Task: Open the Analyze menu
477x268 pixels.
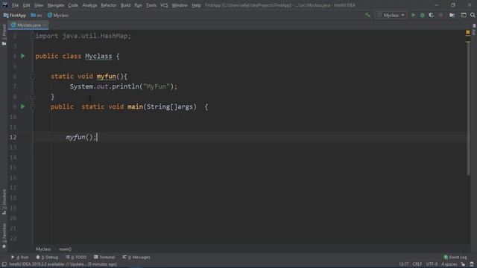Action: 89,5
